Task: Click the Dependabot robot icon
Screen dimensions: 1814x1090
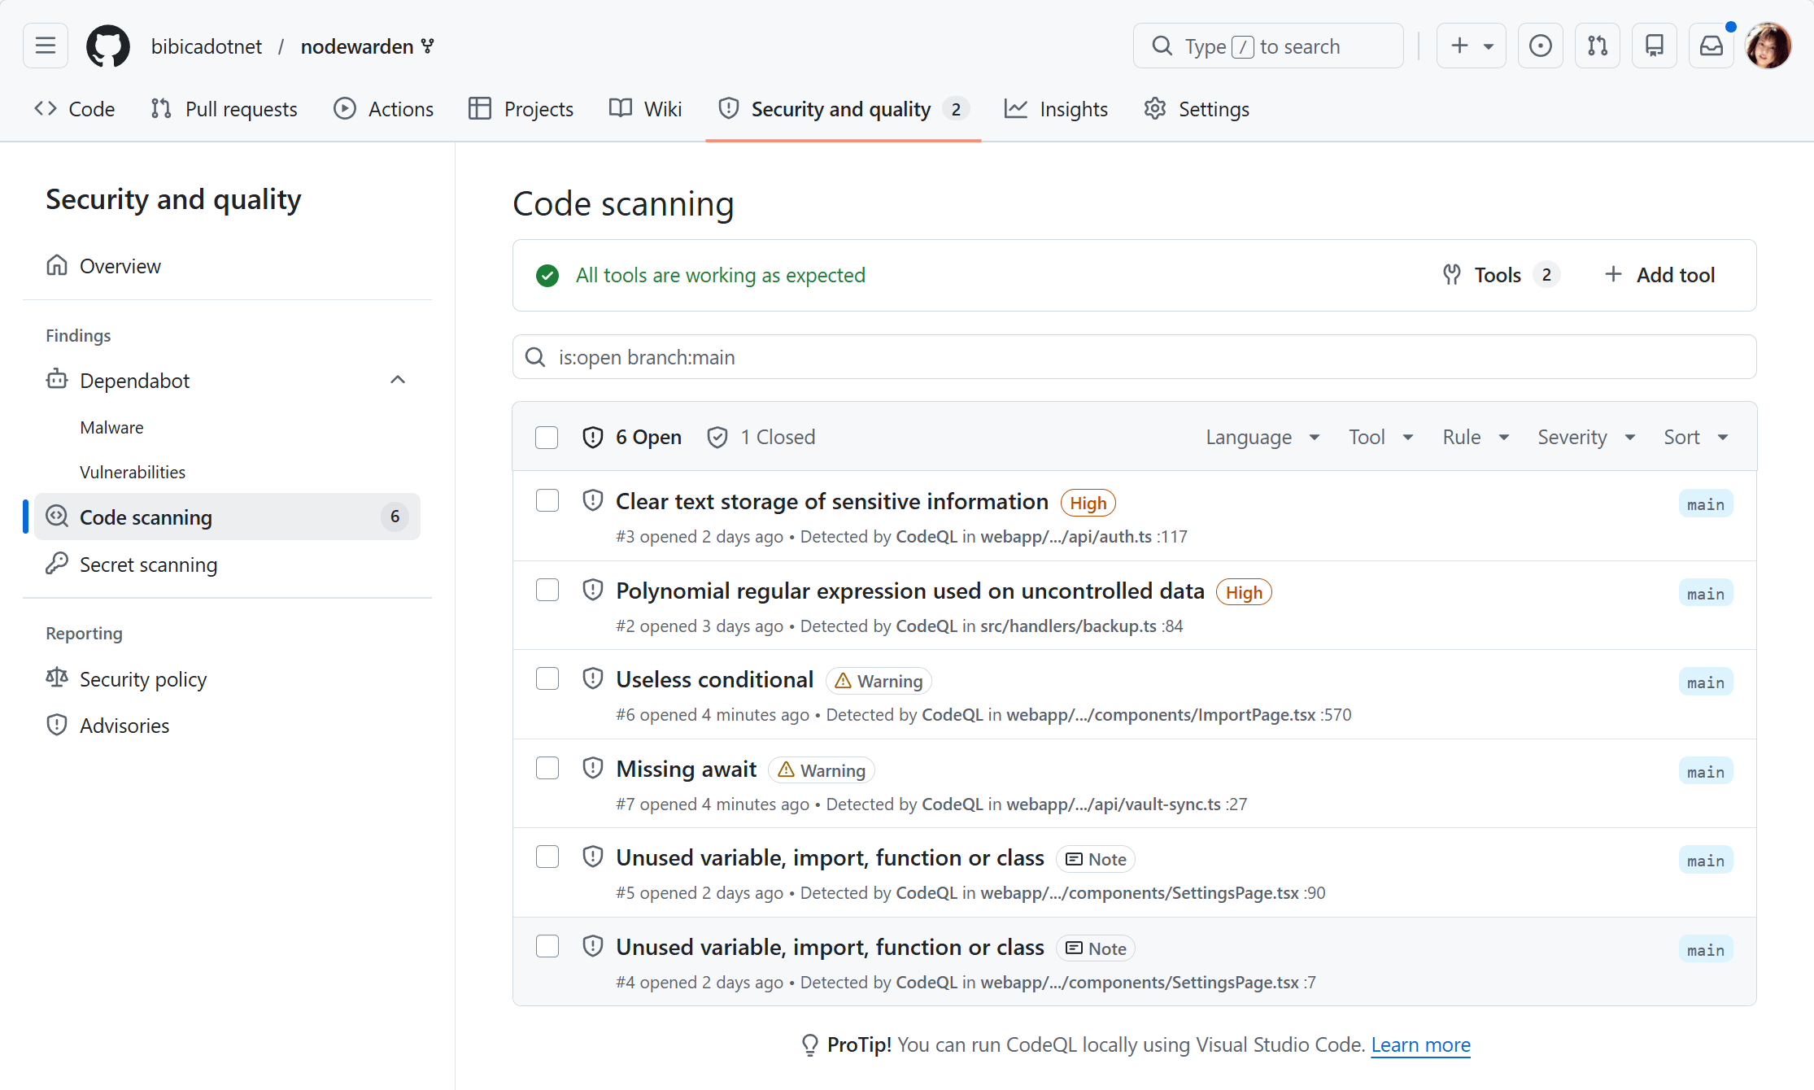Action: tap(57, 379)
